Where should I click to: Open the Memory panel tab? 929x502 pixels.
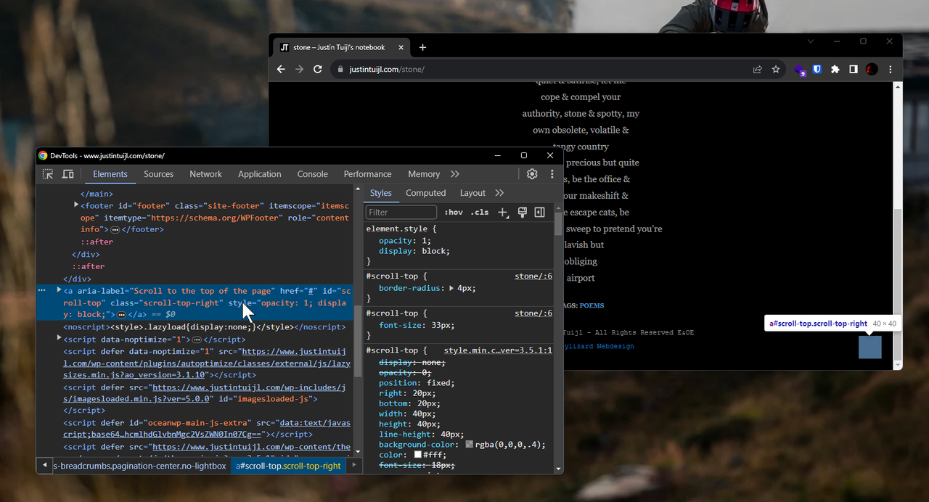[424, 174]
